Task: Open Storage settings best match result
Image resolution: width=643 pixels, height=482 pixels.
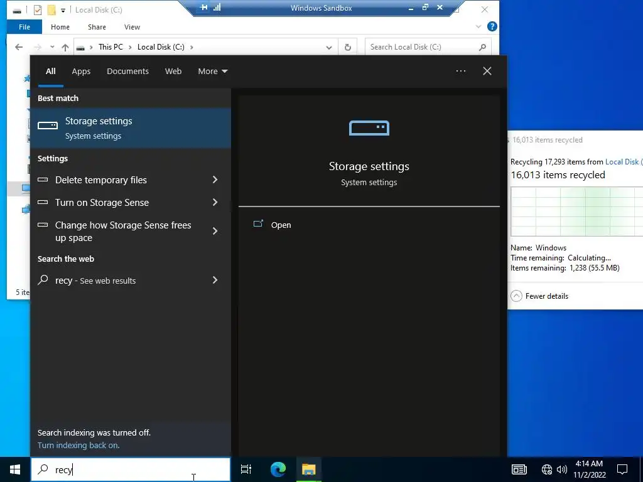Action: click(131, 128)
